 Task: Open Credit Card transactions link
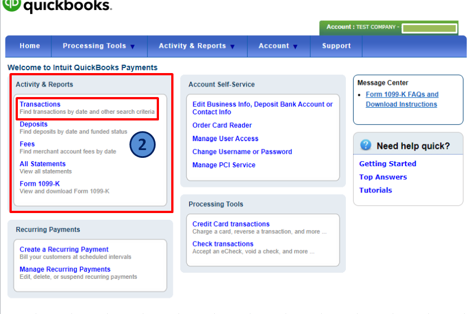[231, 224]
